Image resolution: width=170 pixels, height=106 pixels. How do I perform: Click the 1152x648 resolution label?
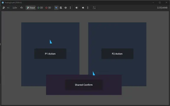(162, 8)
